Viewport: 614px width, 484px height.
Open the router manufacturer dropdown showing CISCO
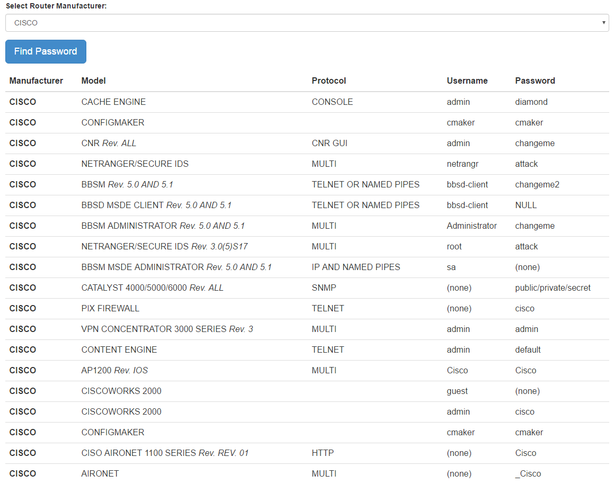click(x=307, y=23)
